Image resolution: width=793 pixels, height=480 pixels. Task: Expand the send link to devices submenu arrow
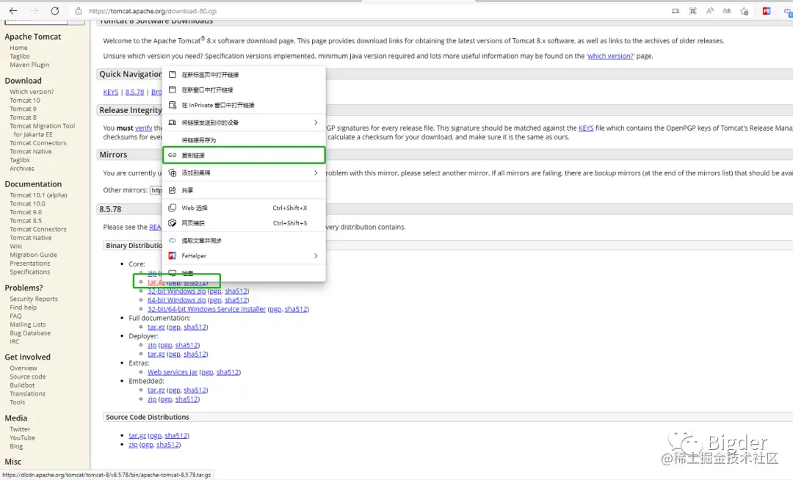click(x=316, y=123)
